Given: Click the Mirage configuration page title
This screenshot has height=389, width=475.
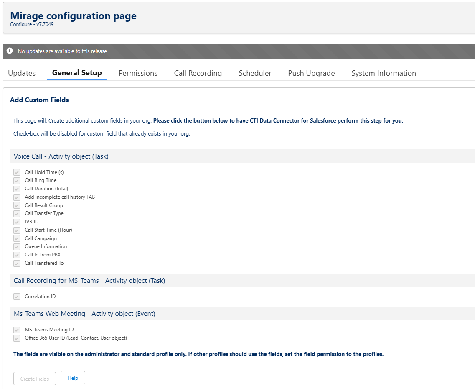Looking at the screenshot, I should (x=73, y=16).
